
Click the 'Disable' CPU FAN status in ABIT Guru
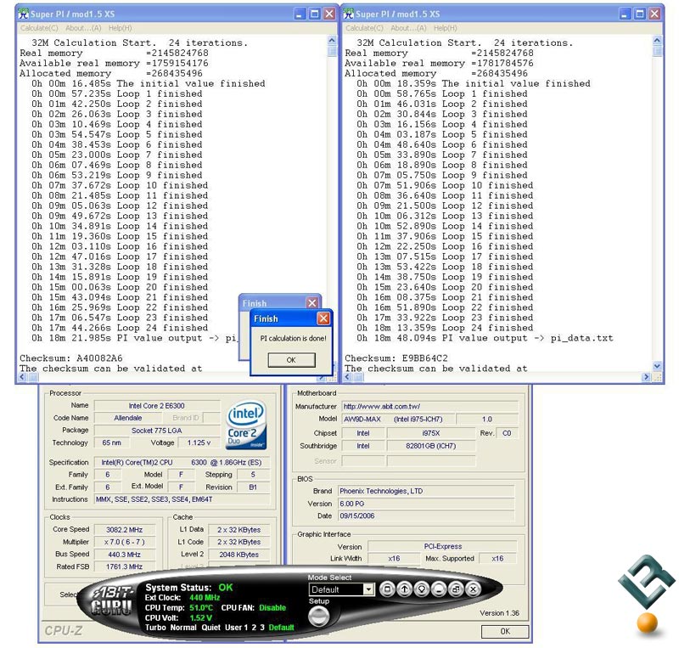pos(272,608)
